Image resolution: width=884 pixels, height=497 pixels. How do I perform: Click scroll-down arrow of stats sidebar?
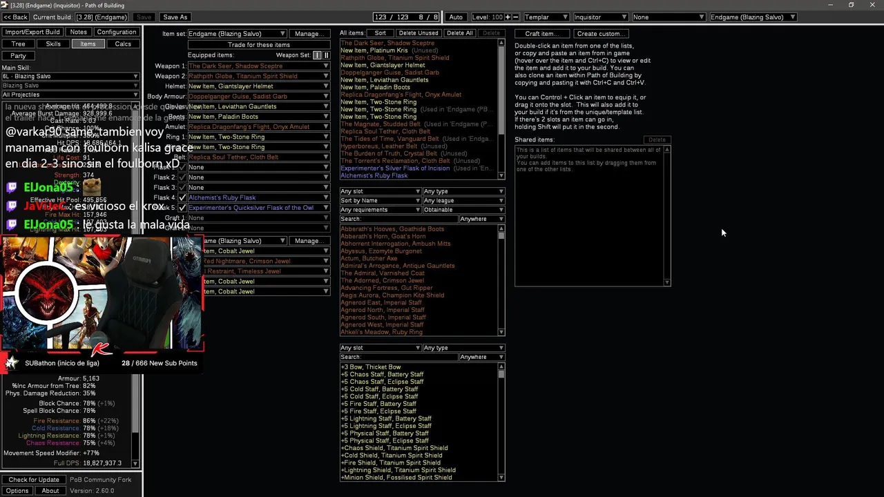click(135, 464)
